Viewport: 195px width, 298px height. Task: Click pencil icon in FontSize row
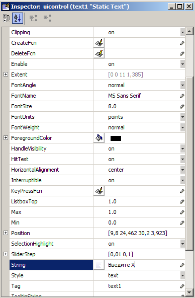182,106
